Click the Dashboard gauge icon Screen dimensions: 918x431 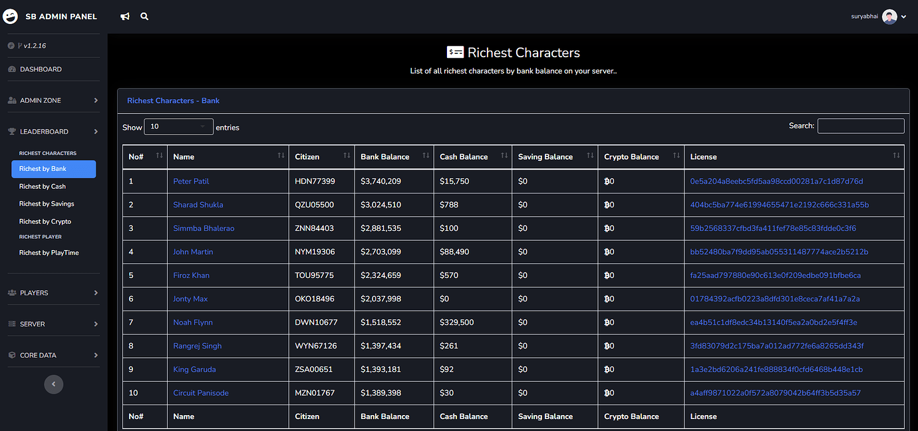pos(12,69)
